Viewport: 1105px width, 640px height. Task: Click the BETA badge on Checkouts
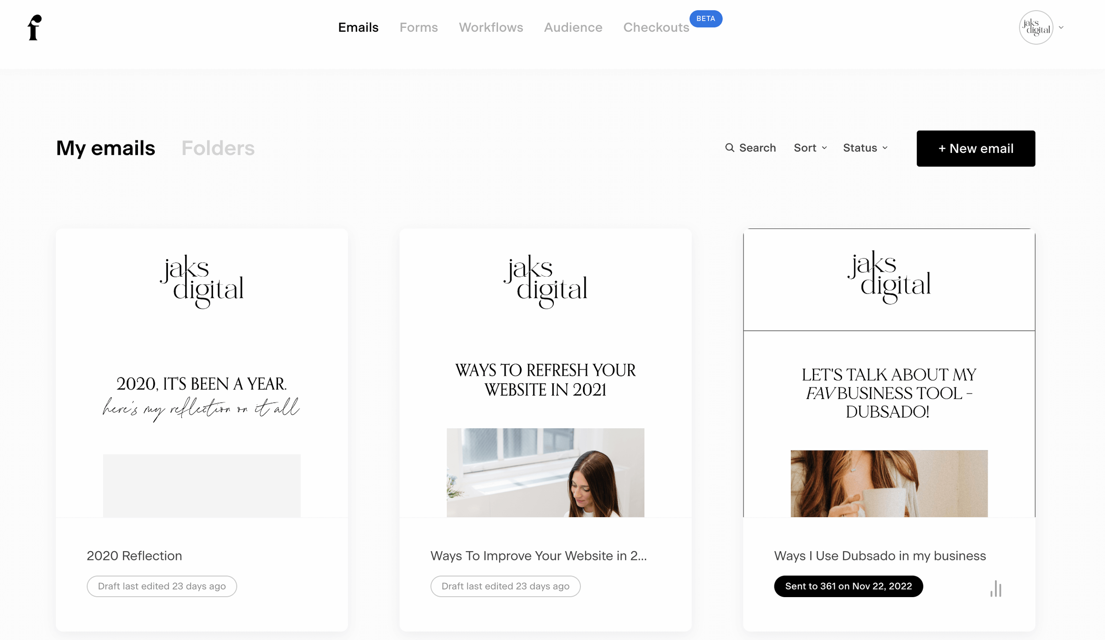[706, 19]
